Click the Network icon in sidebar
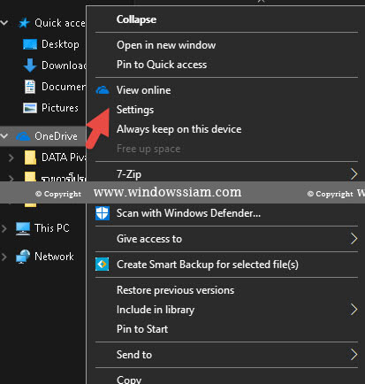The width and height of the screenshot is (365, 384). click(x=23, y=257)
